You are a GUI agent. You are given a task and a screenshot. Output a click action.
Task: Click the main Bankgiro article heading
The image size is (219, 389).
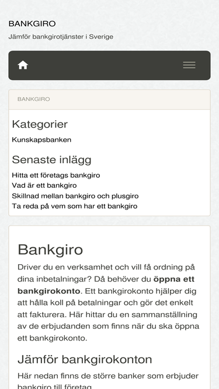50,250
